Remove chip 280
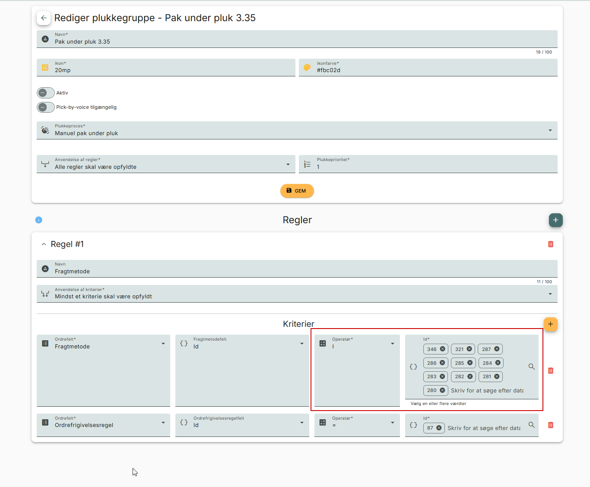Image resolution: width=590 pixels, height=487 pixels. 442,390
